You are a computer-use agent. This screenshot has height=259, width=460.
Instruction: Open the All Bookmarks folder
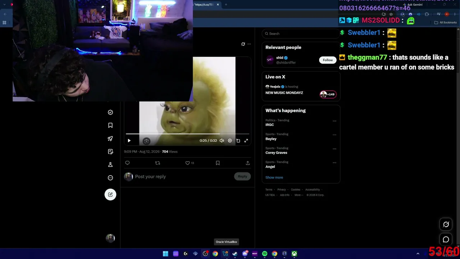(446, 22)
